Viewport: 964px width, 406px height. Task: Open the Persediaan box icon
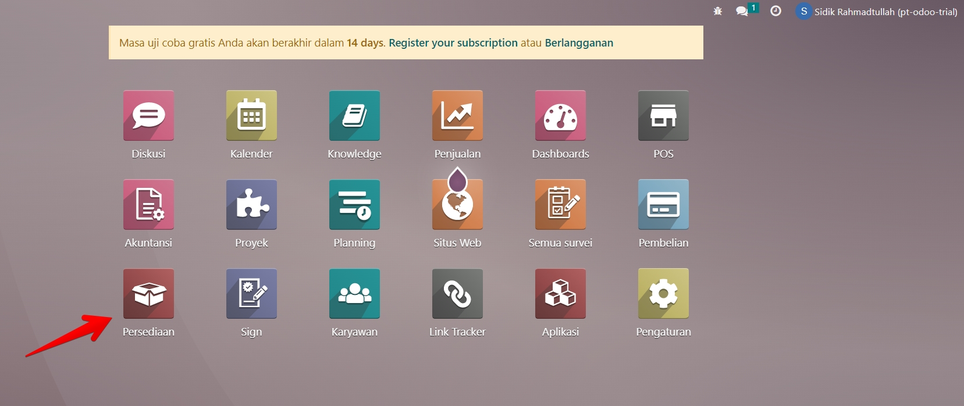(148, 294)
